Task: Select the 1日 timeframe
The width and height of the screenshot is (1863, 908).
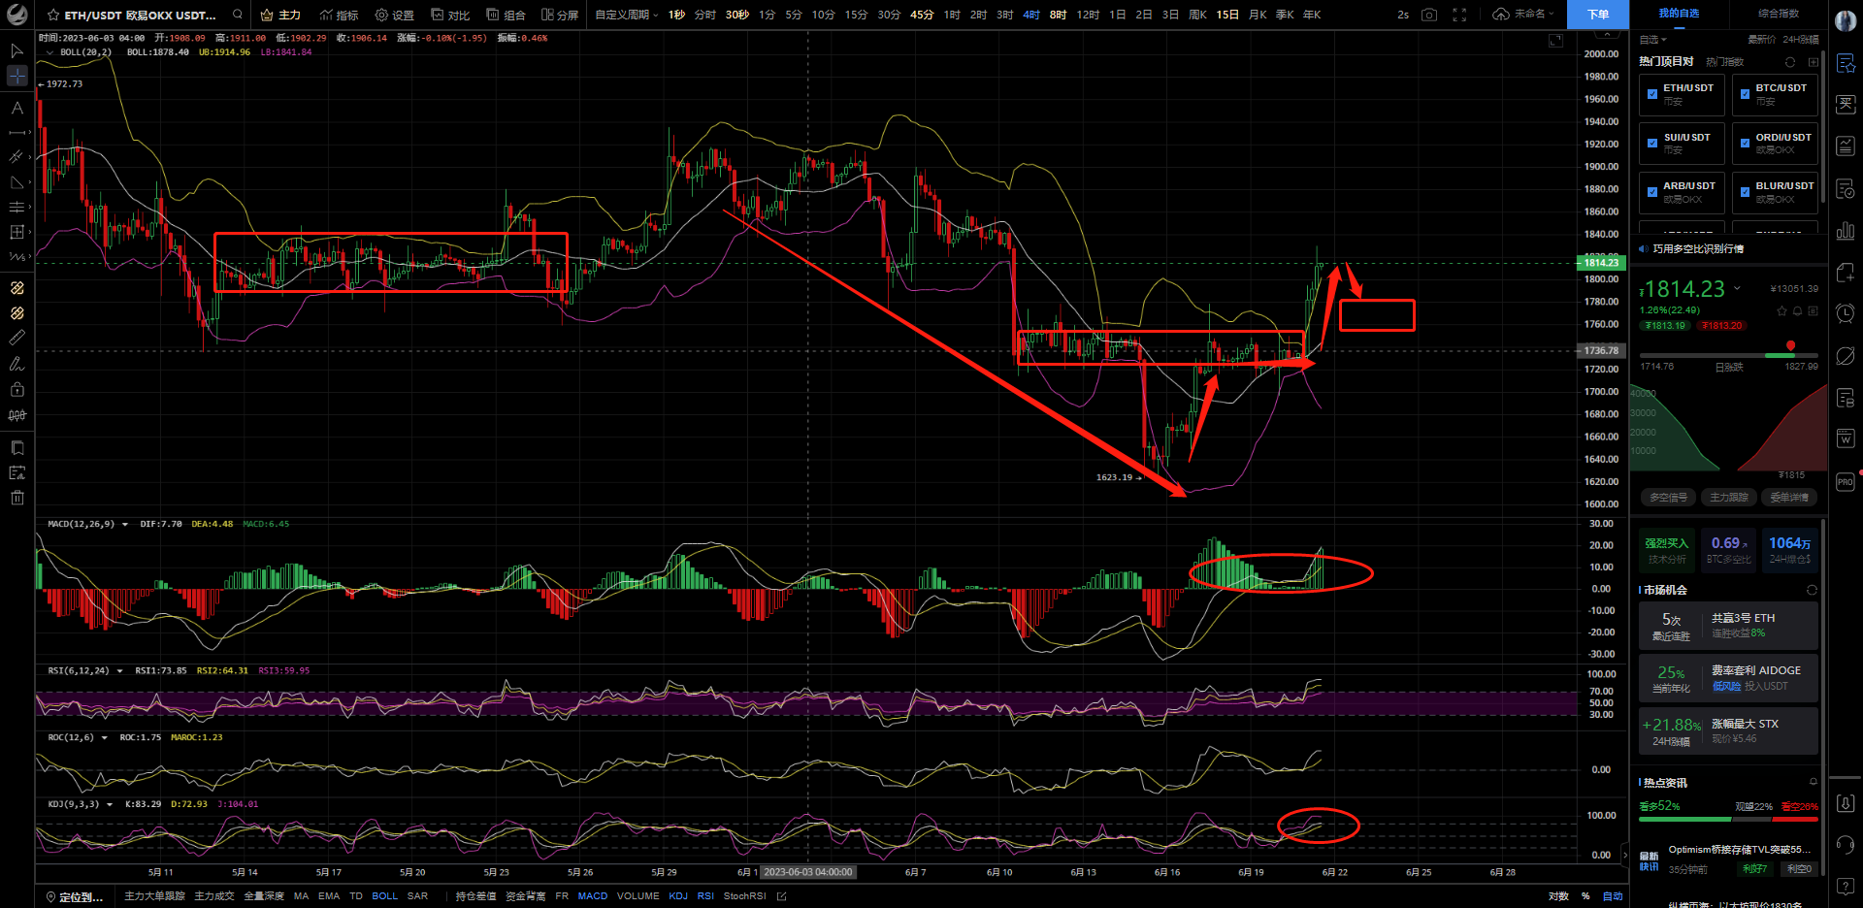Action: pos(1118,15)
